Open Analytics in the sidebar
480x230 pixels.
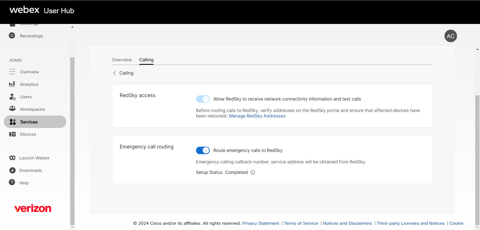29,84
